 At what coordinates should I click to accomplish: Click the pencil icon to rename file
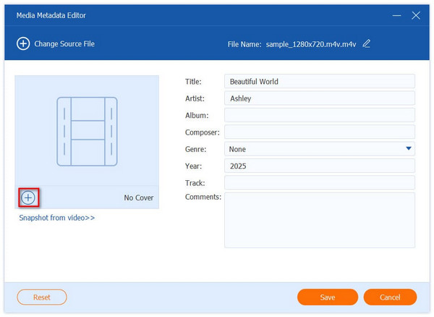tap(366, 43)
